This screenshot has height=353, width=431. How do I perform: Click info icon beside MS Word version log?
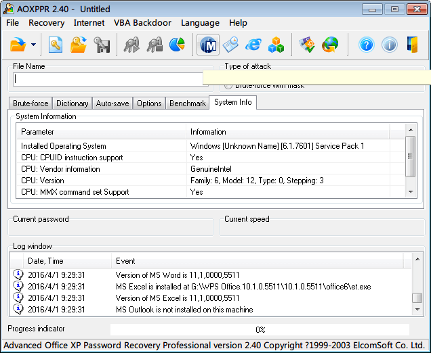18,275
